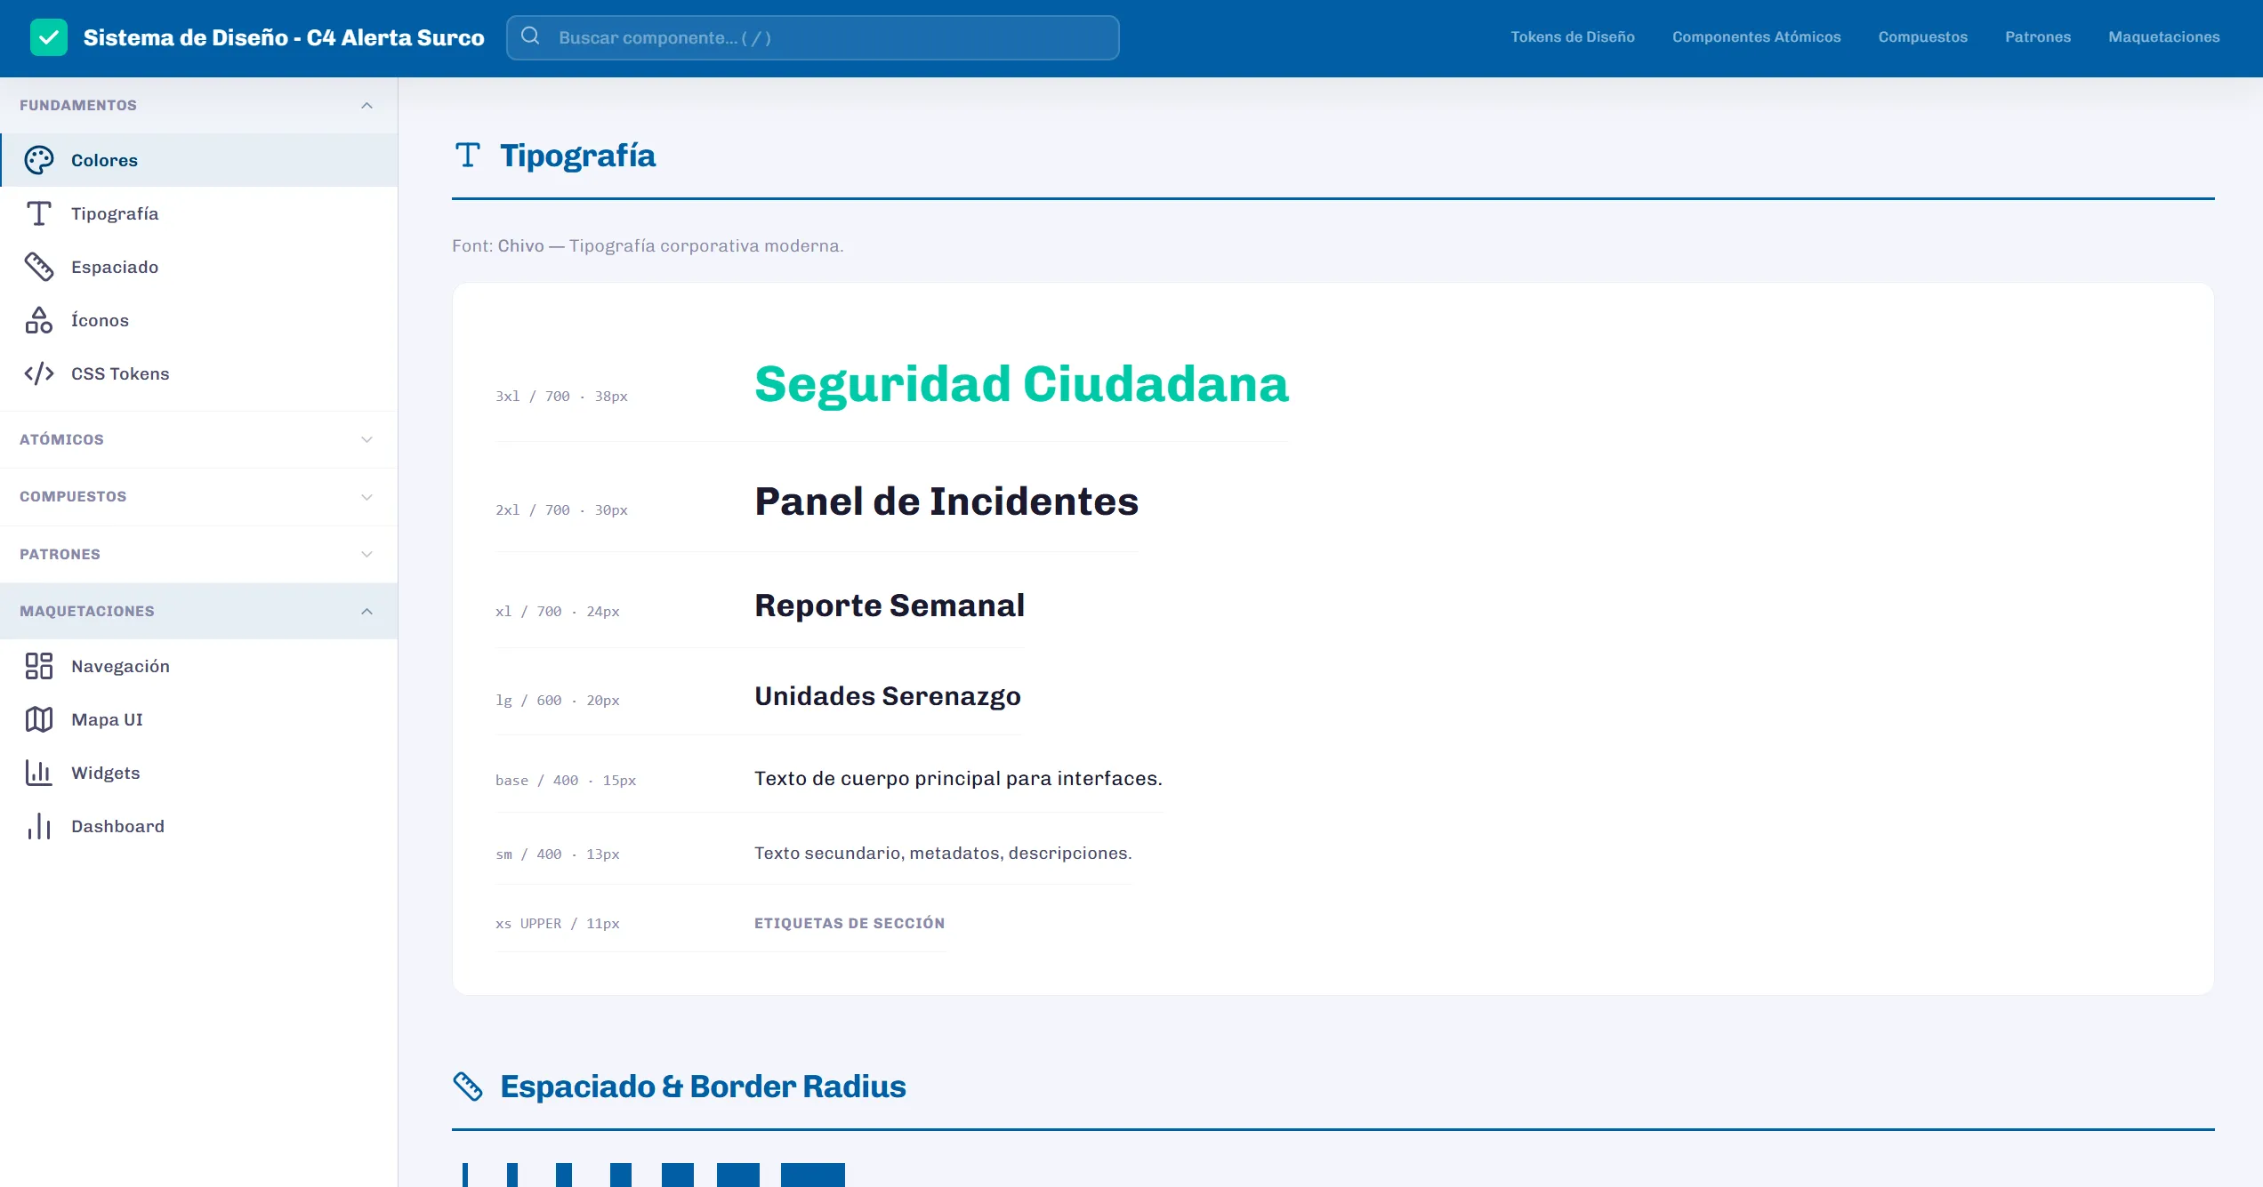2263x1187 pixels.
Task: Click ruler icon beside Espaciado & Border Radius
Action: point(468,1087)
